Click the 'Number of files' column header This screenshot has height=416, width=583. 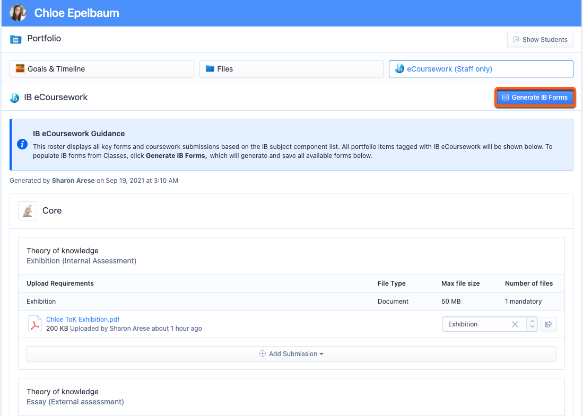pyautogui.click(x=529, y=284)
